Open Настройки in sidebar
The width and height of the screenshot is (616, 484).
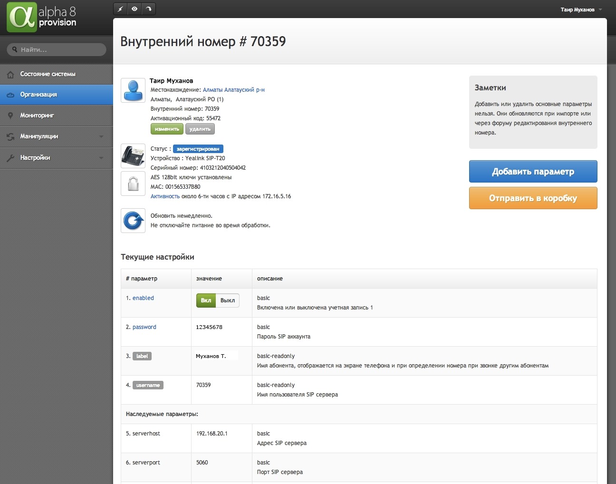click(57, 158)
